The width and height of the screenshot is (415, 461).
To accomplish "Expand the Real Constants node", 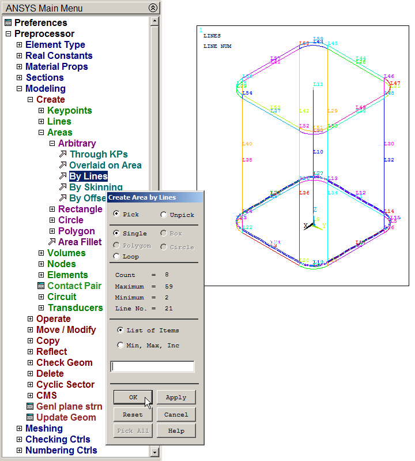I will tap(19, 55).
